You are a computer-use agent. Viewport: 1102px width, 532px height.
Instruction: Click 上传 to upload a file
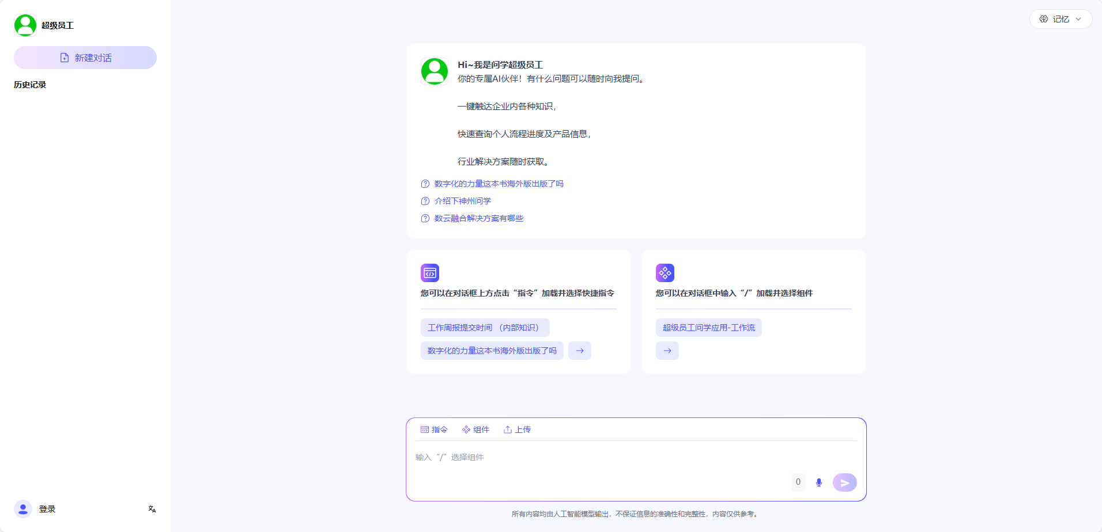pos(517,430)
